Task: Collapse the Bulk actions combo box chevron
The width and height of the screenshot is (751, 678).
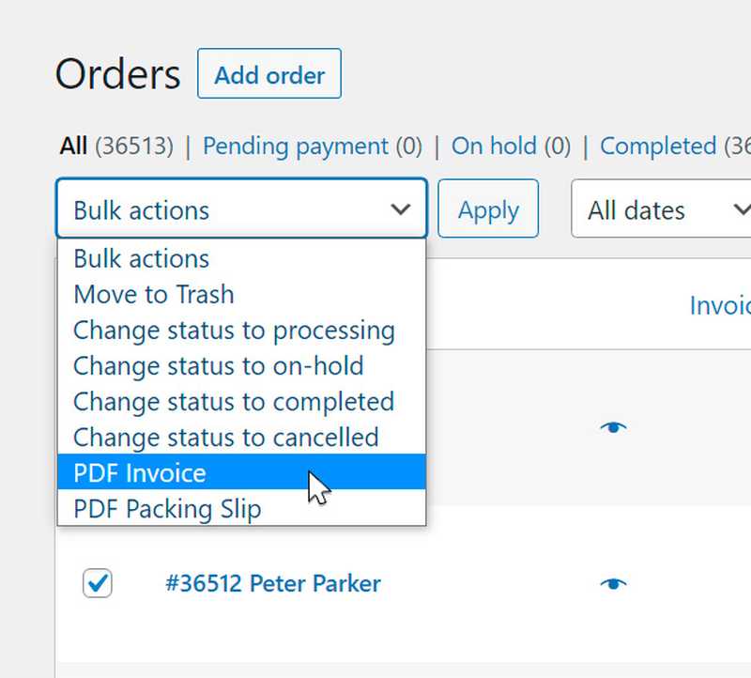Action: coord(401,209)
